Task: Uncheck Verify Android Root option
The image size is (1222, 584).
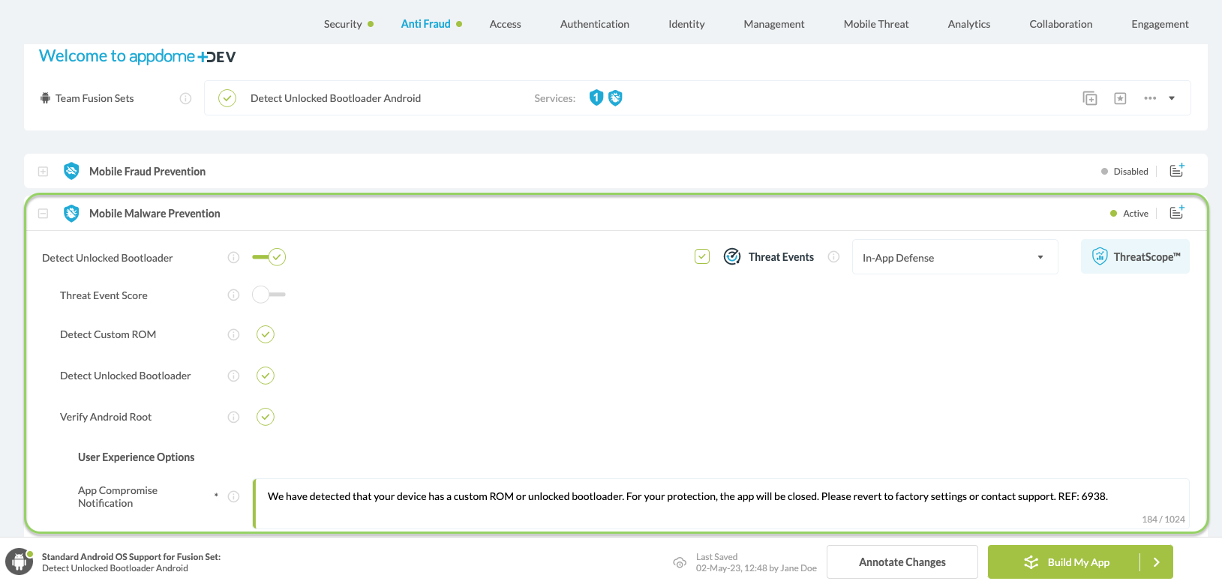Action: click(x=266, y=417)
